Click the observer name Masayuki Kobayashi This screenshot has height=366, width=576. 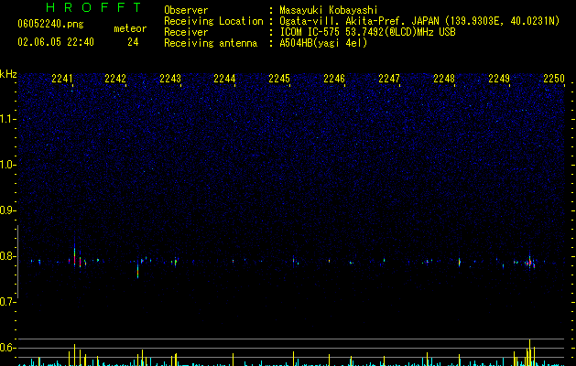(329, 10)
